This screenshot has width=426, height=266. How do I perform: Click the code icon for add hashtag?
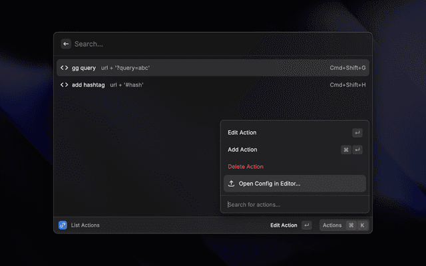coord(65,85)
